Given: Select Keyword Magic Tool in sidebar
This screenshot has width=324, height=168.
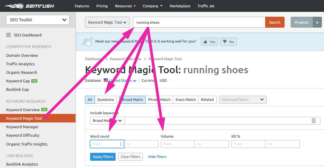Looking at the screenshot, I should (x=38, y=118).
